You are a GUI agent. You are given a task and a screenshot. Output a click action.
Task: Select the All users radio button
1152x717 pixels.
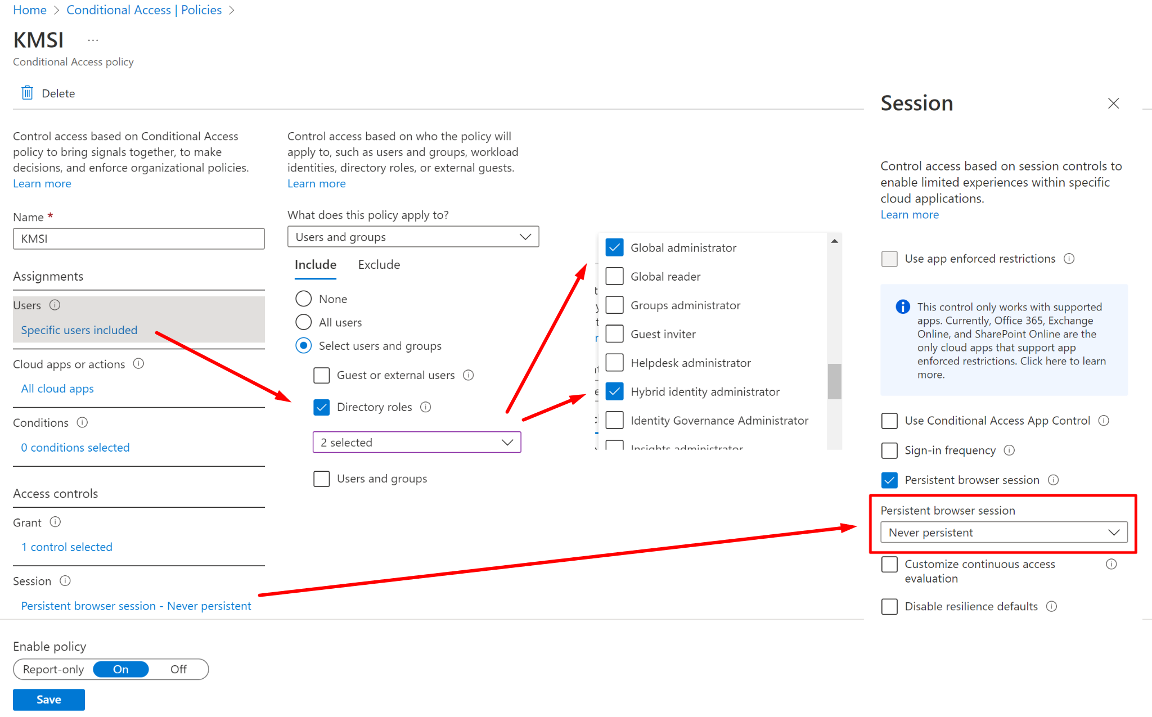tap(304, 322)
